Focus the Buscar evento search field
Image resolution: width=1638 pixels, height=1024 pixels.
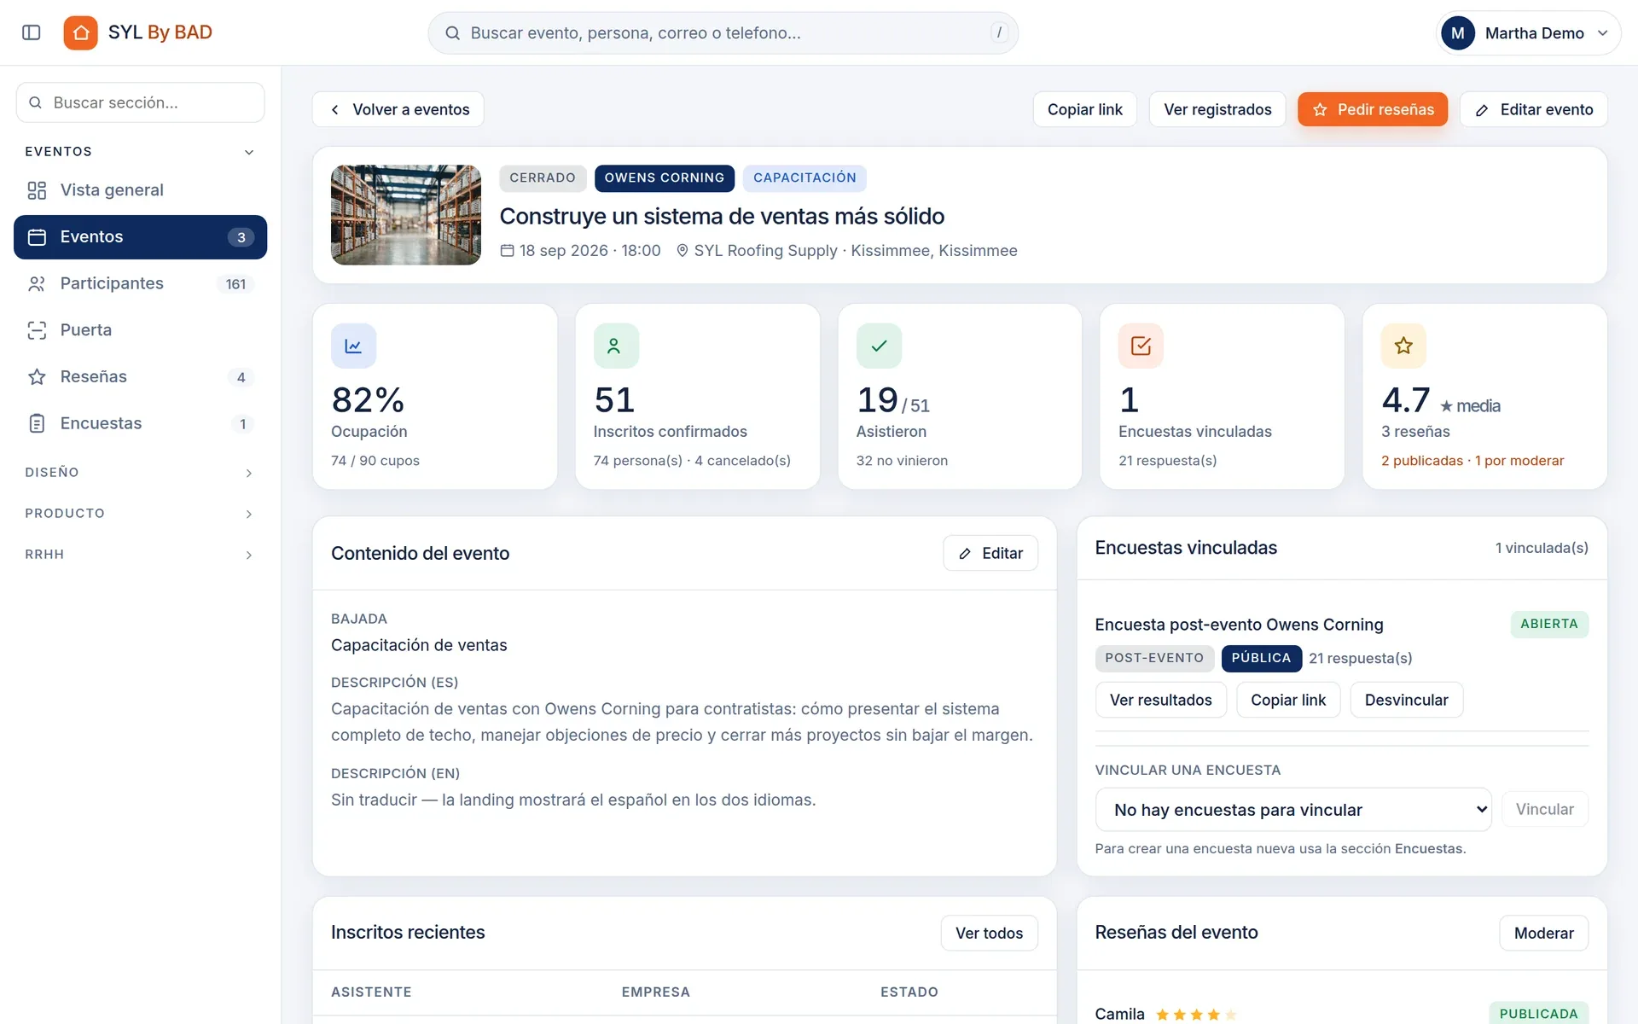click(x=723, y=33)
